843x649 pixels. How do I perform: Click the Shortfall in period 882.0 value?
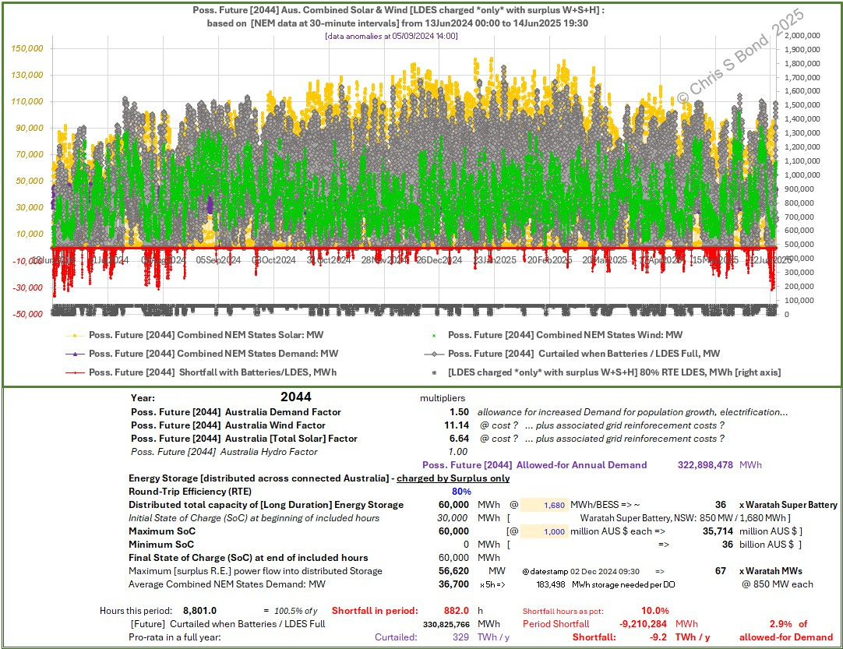point(456,611)
